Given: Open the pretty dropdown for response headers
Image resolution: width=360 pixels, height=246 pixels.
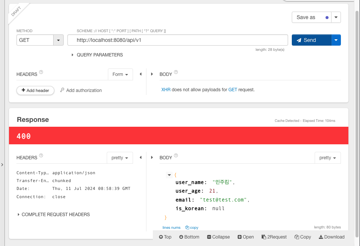Looking at the screenshot, I should (120, 157).
